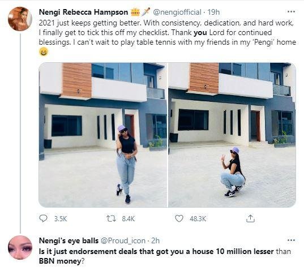The width and height of the screenshot is (304, 271).
Task: Open the @Proud_icon handle link
Action: coord(123,240)
